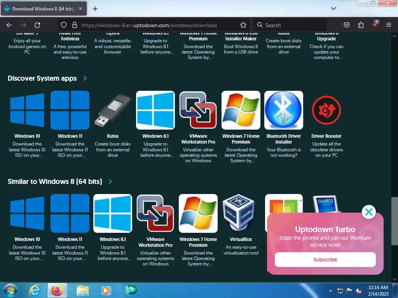Open VMware Workstation Pro icon in Discover System apps
Image resolution: width=398 pixels, height=298 pixels.
(x=198, y=110)
